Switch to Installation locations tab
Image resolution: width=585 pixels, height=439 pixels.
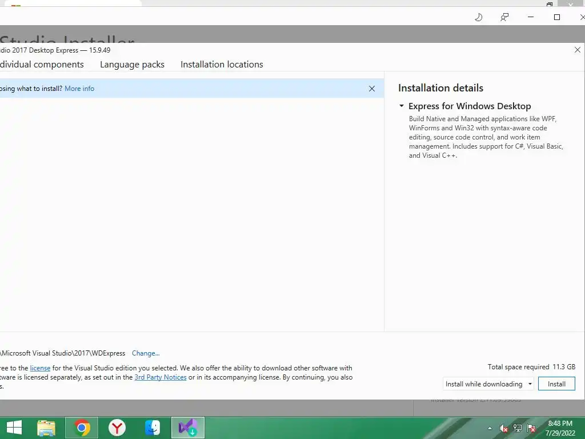click(x=222, y=64)
